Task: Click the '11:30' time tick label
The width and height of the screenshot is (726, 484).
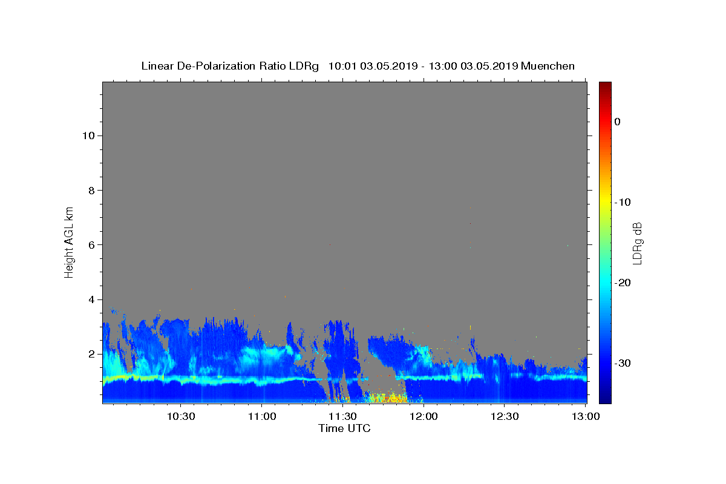Action: coord(342,417)
